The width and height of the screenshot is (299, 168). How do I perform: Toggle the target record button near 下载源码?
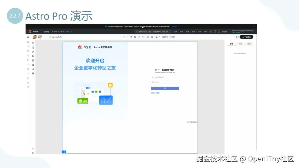pos(238,37)
